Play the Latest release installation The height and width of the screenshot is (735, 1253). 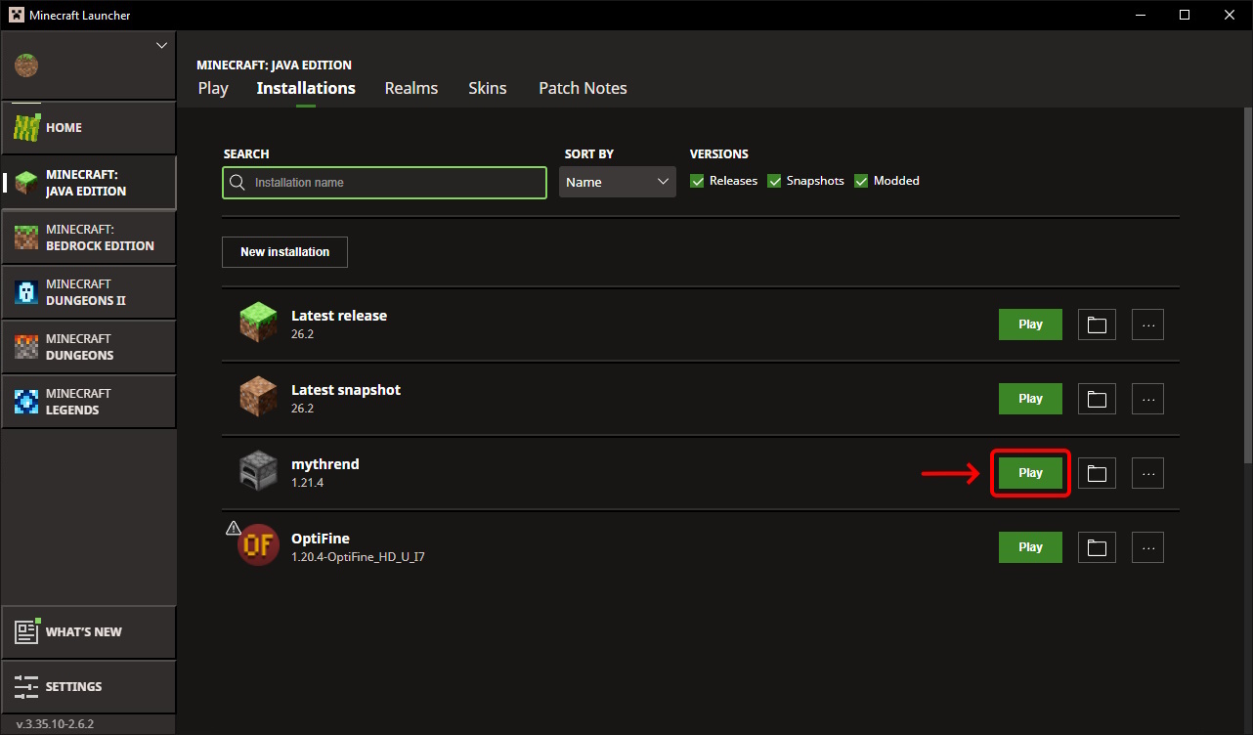pyautogui.click(x=1030, y=324)
